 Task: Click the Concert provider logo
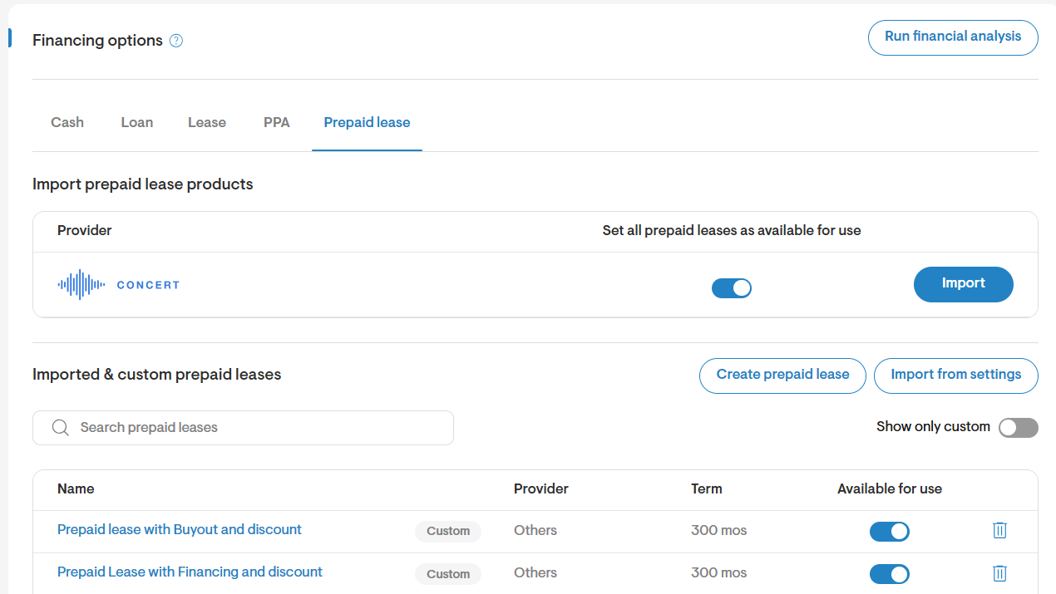[x=118, y=285]
